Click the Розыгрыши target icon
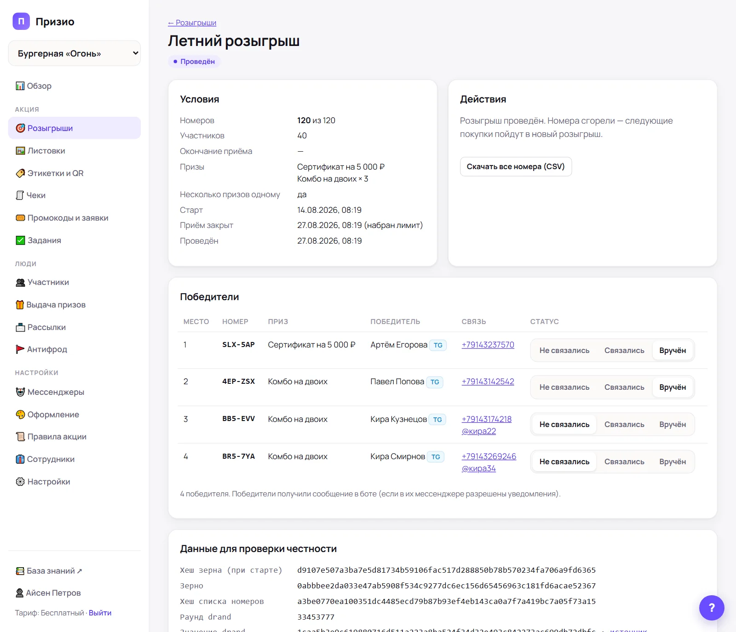 coord(20,128)
